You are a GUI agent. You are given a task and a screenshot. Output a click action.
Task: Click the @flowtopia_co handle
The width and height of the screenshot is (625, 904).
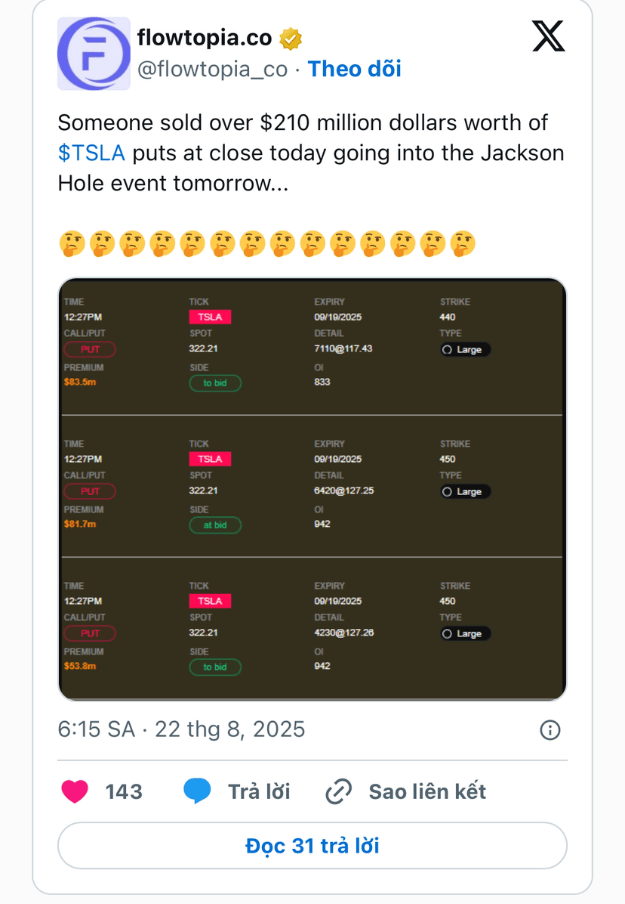[212, 70]
